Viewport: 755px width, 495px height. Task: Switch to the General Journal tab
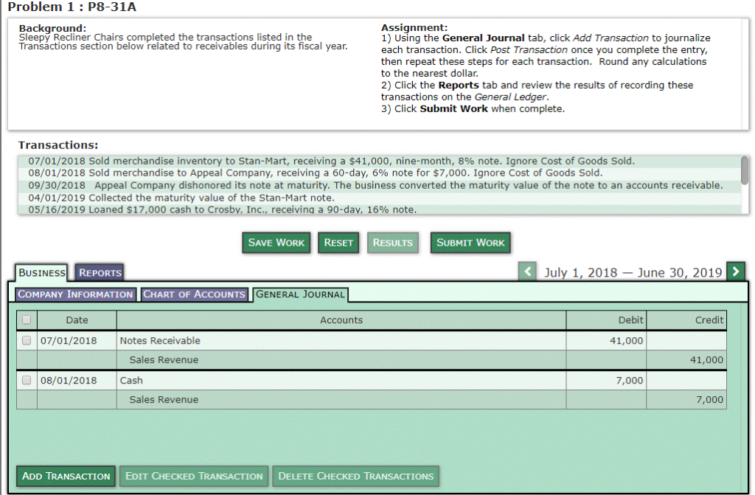(x=300, y=294)
